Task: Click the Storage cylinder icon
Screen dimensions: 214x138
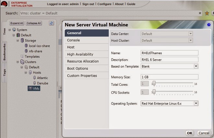Action: (x=22, y=40)
